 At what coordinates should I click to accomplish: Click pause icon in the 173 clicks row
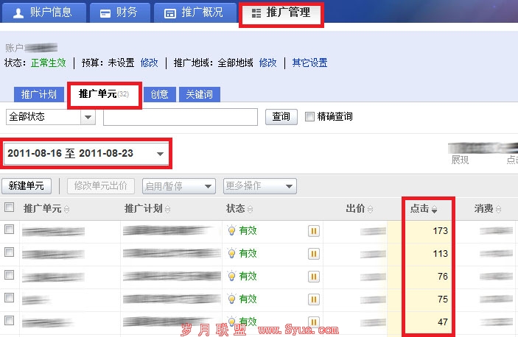coord(313,231)
